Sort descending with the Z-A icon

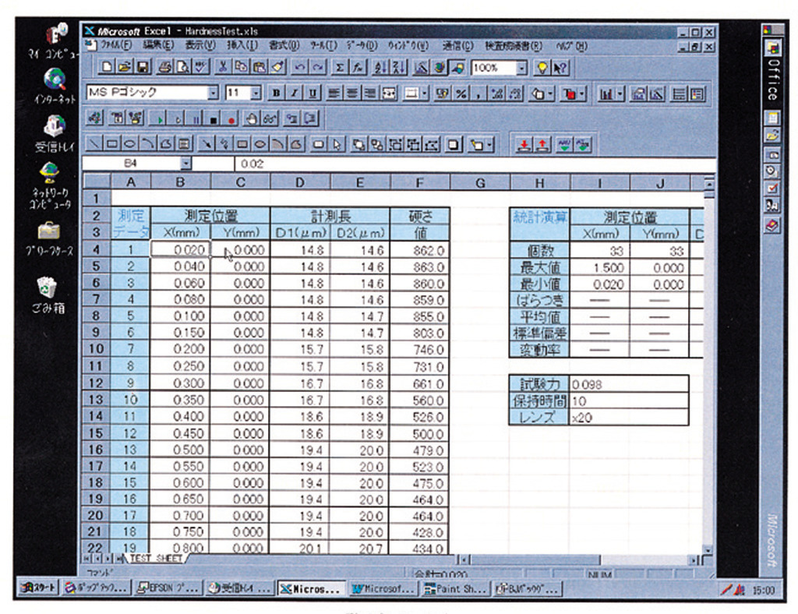[398, 67]
